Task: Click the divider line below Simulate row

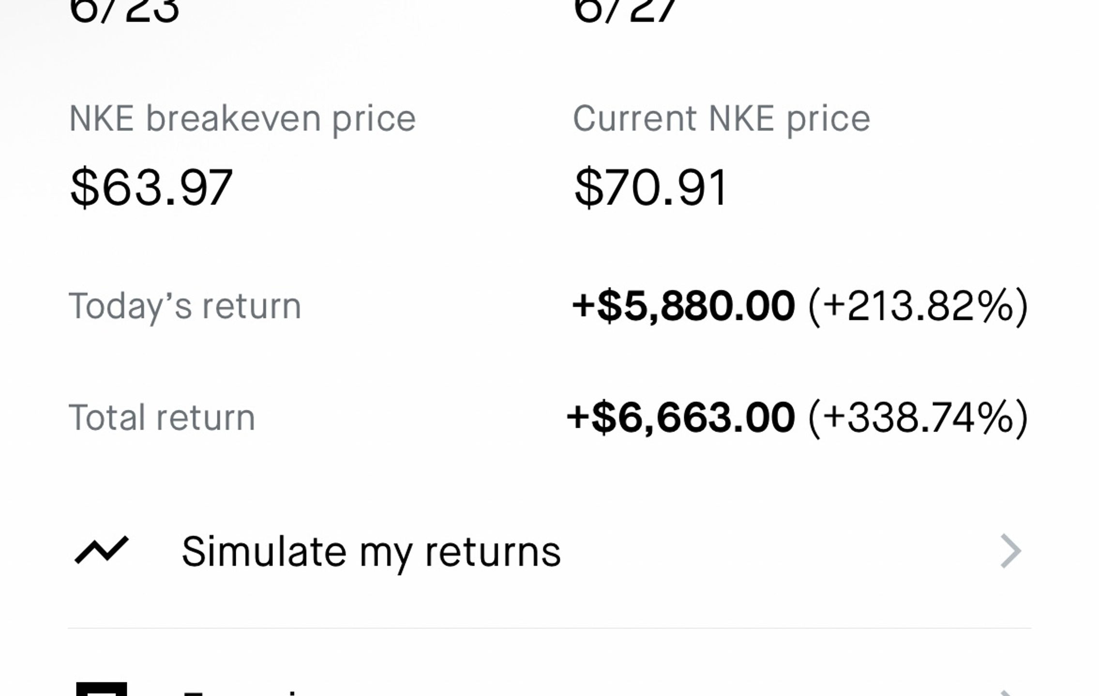Action: click(549, 628)
